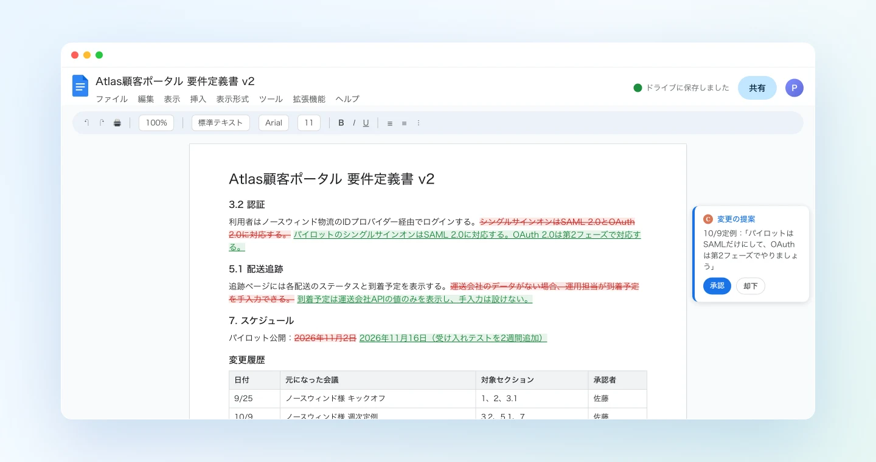876x462 pixels.
Task: Open the ファイル menu
Action: pos(111,99)
